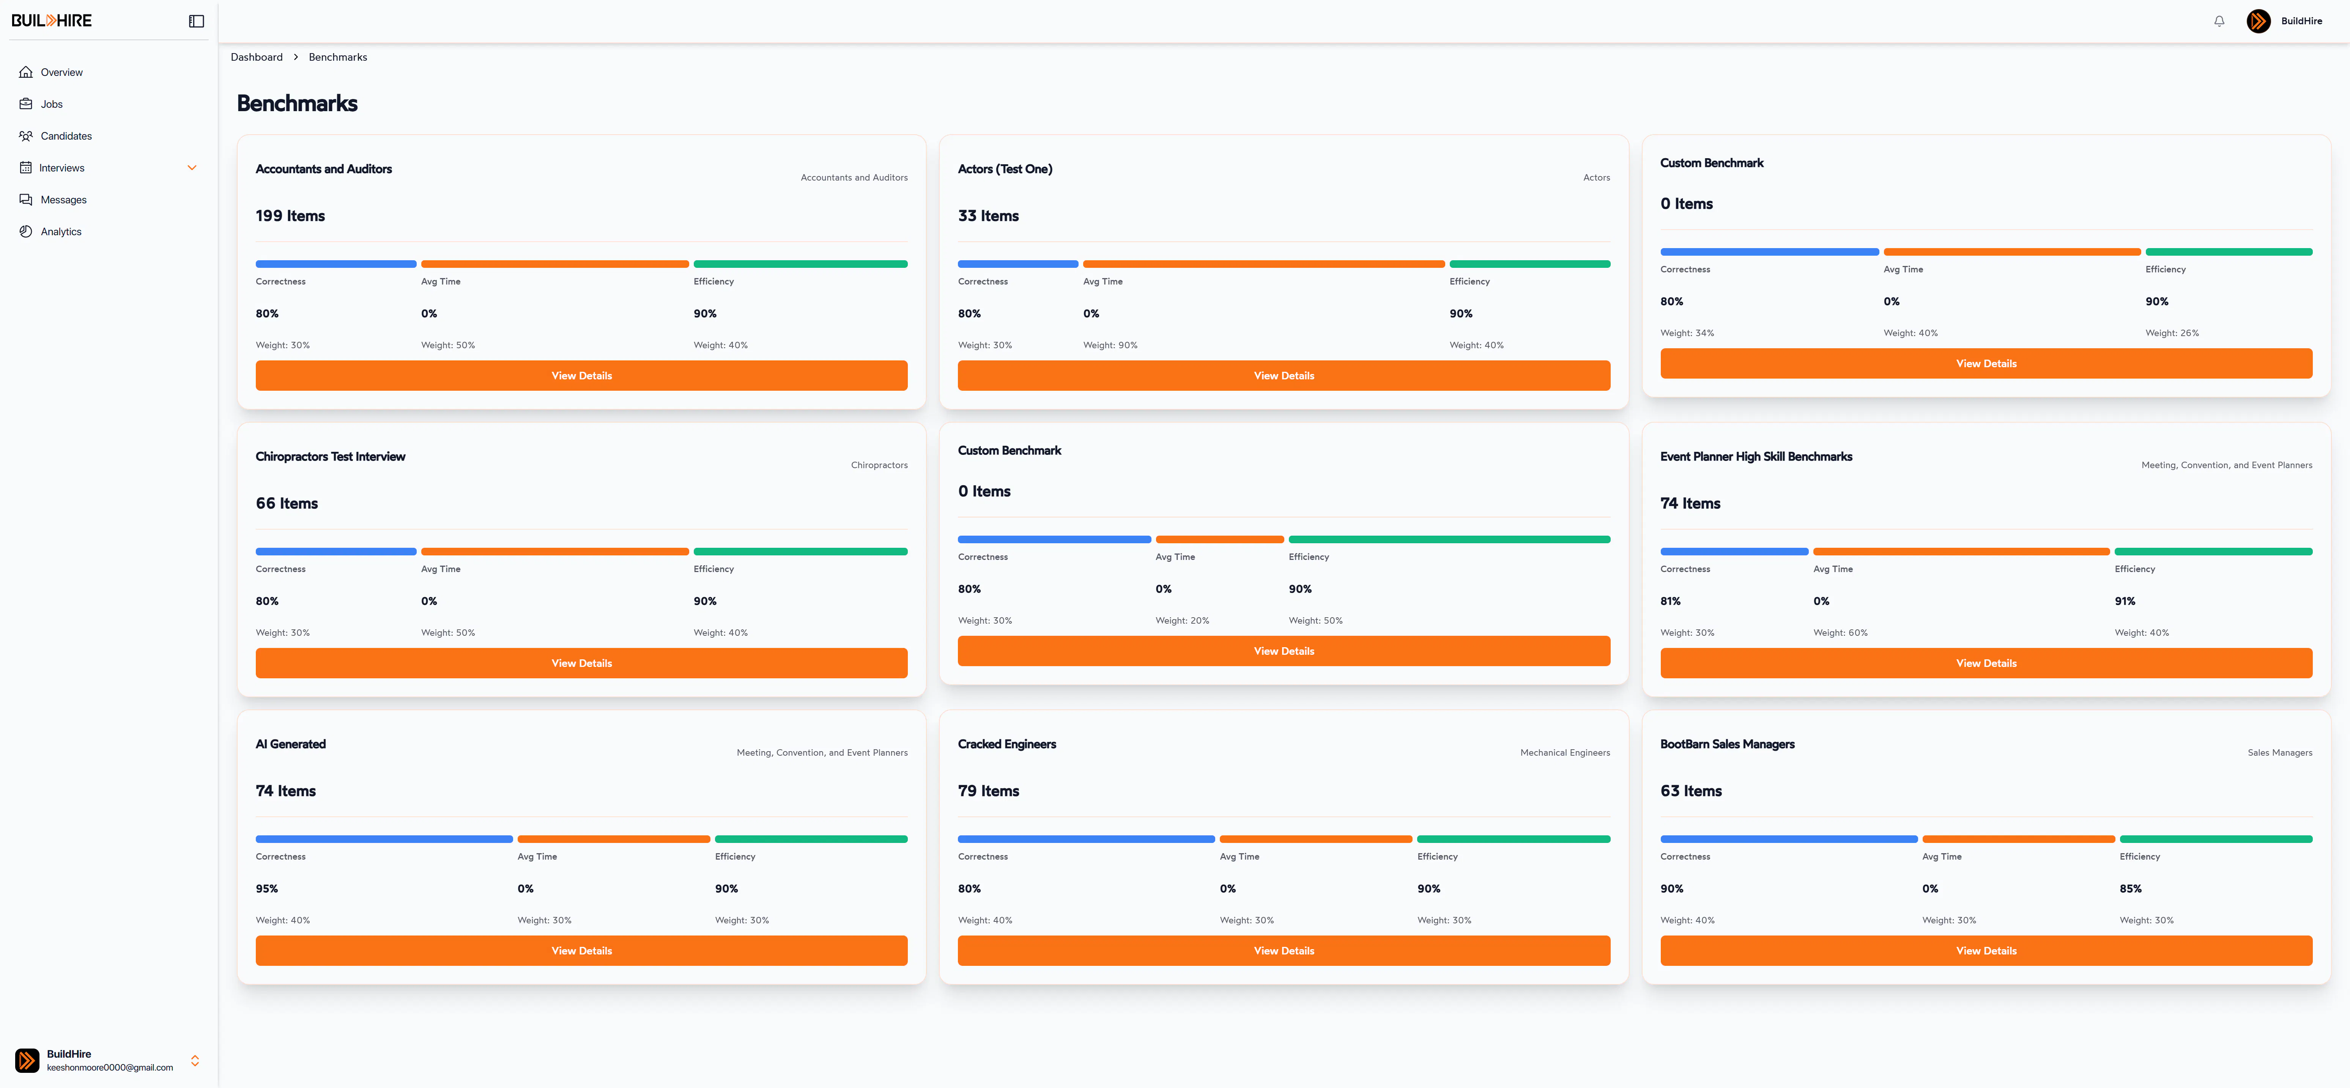Click the Interviews calendar icon
The height and width of the screenshot is (1088, 2350).
coord(25,168)
